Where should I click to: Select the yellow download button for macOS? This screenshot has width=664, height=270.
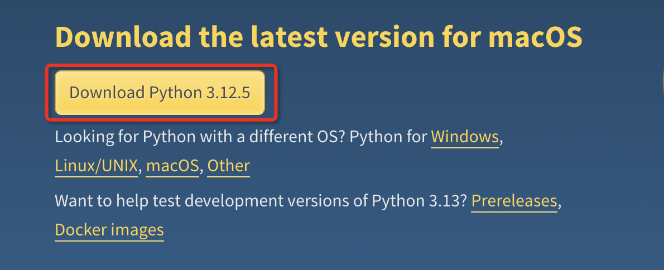[x=160, y=93]
